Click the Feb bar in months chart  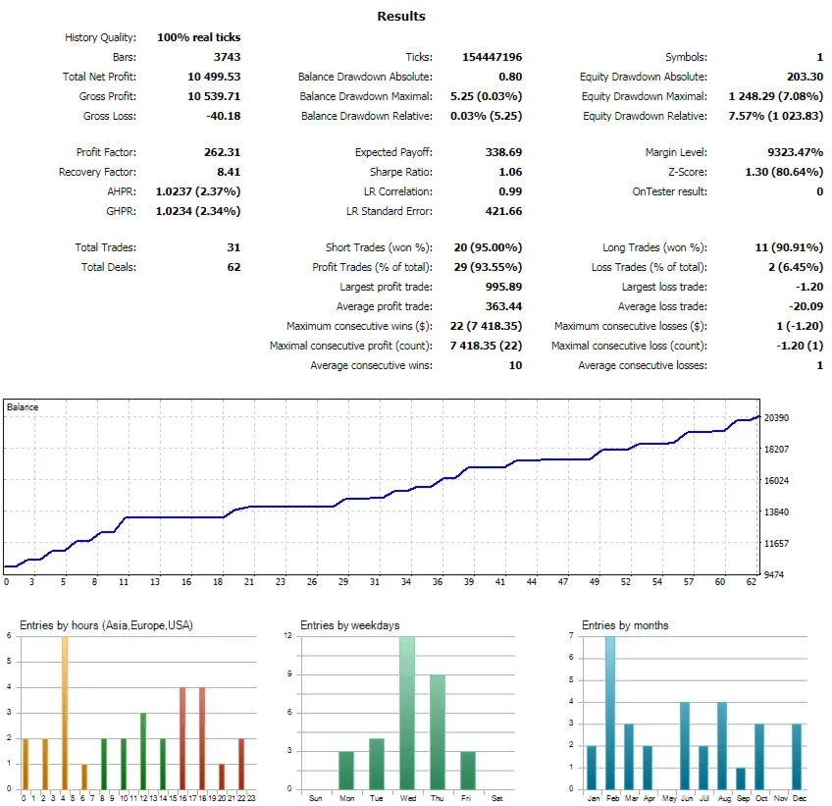pyautogui.click(x=610, y=713)
